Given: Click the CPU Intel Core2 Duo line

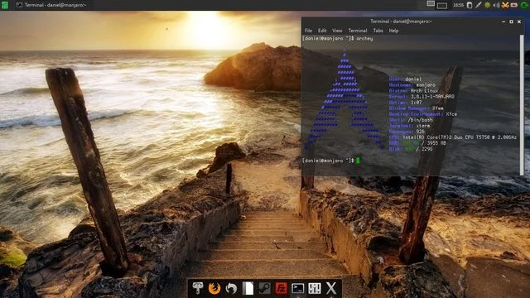Looking at the screenshot, I should 453,137.
